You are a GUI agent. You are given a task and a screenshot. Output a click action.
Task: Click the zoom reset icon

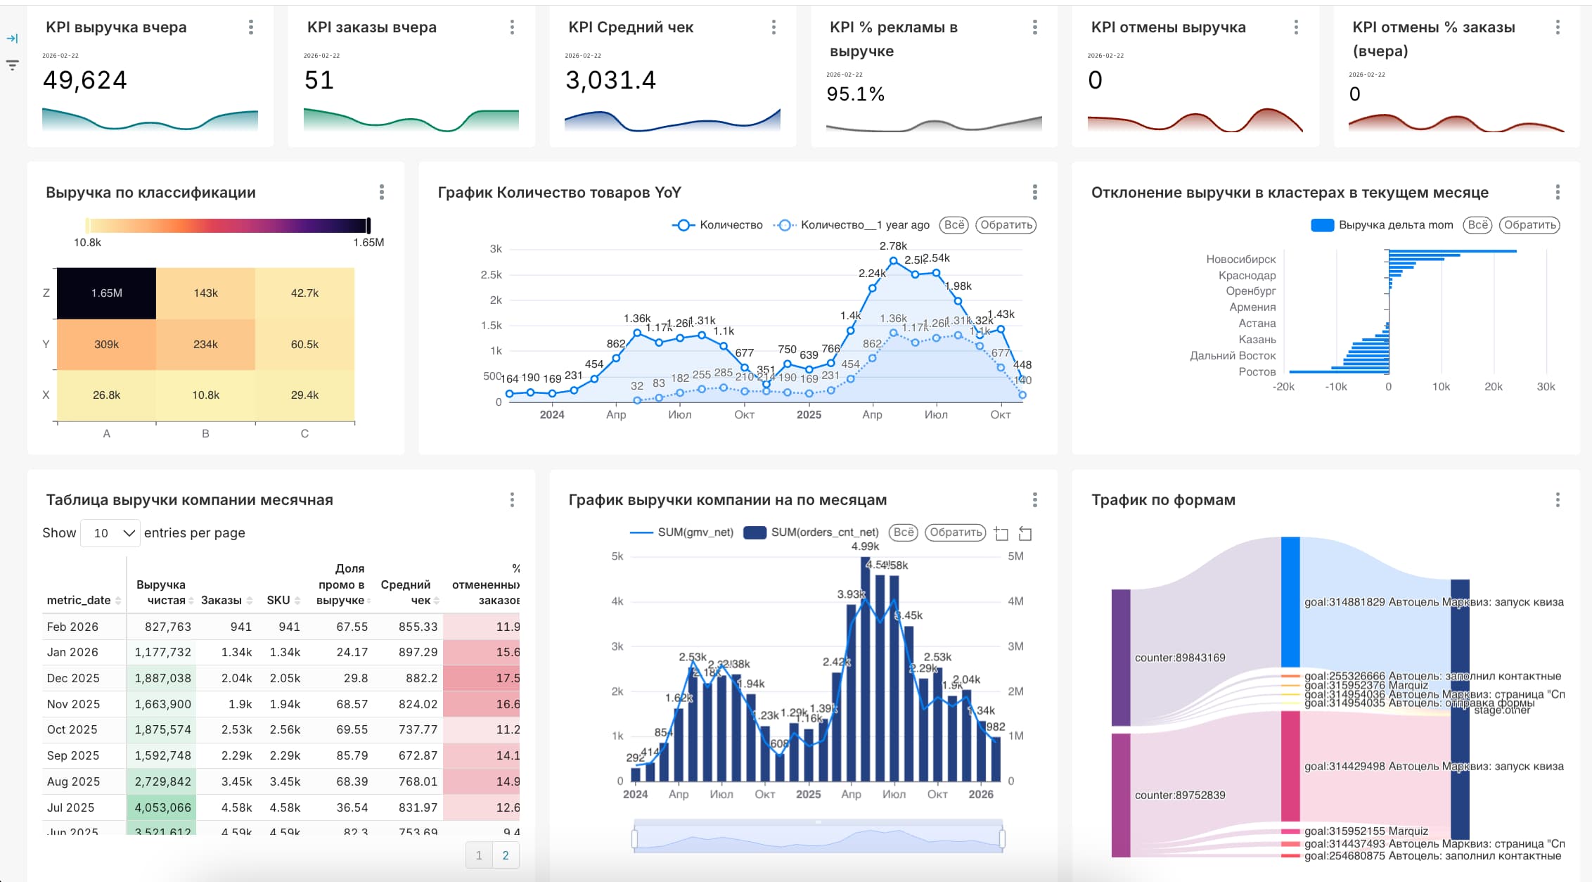1025,534
